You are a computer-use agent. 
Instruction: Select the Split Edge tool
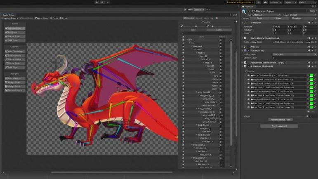(15, 67)
